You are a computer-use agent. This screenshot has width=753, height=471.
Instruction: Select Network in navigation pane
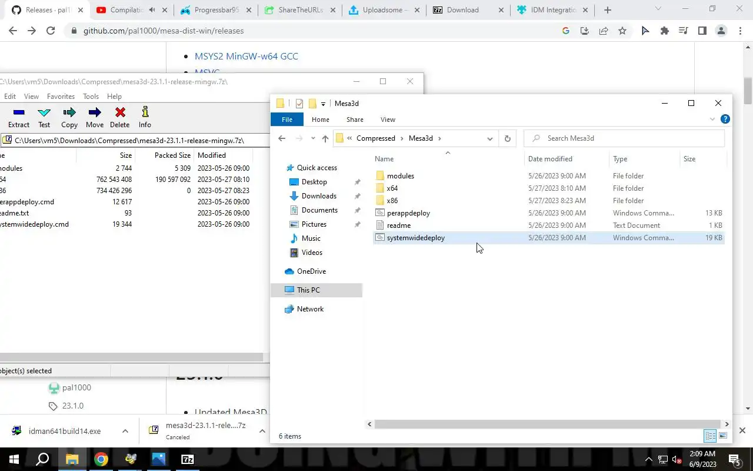pyautogui.click(x=310, y=309)
